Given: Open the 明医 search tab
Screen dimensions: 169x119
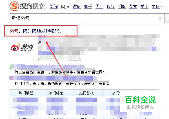Looking at the screenshot, I should 122,7.
